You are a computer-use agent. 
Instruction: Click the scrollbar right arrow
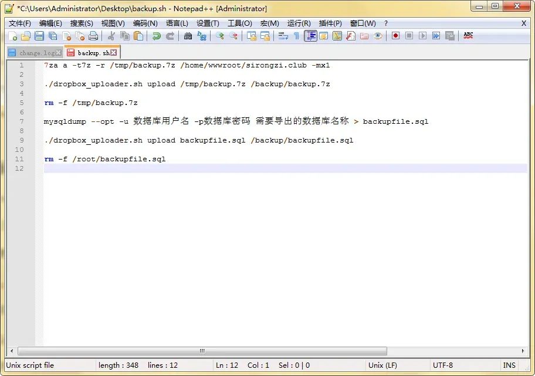pyautogui.click(x=523, y=351)
